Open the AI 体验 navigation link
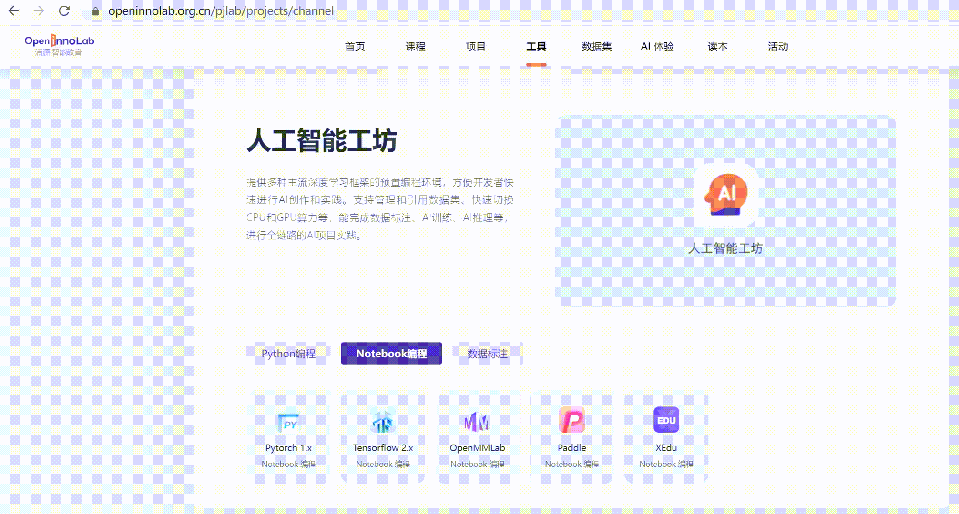This screenshot has height=514, width=959. point(657,47)
